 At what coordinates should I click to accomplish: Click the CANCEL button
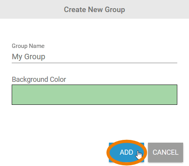pos(166,152)
